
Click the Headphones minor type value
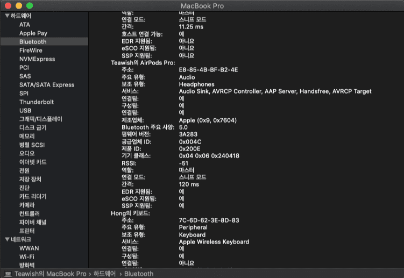pyautogui.click(x=196, y=84)
